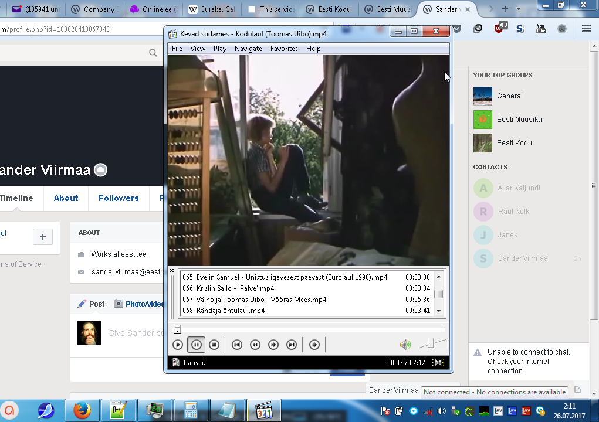Click the blue S extension icon

coord(520,29)
